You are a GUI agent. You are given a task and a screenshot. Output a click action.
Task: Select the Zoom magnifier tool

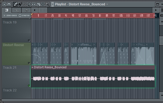click(47, 4)
